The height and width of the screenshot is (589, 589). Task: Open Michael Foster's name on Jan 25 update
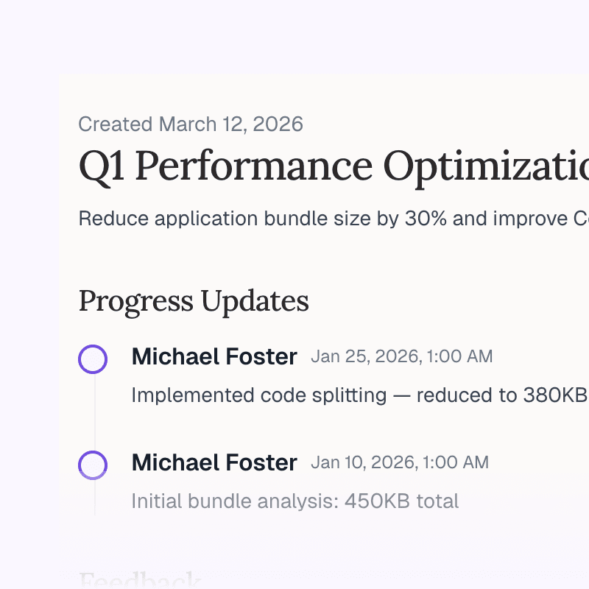[x=214, y=357]
